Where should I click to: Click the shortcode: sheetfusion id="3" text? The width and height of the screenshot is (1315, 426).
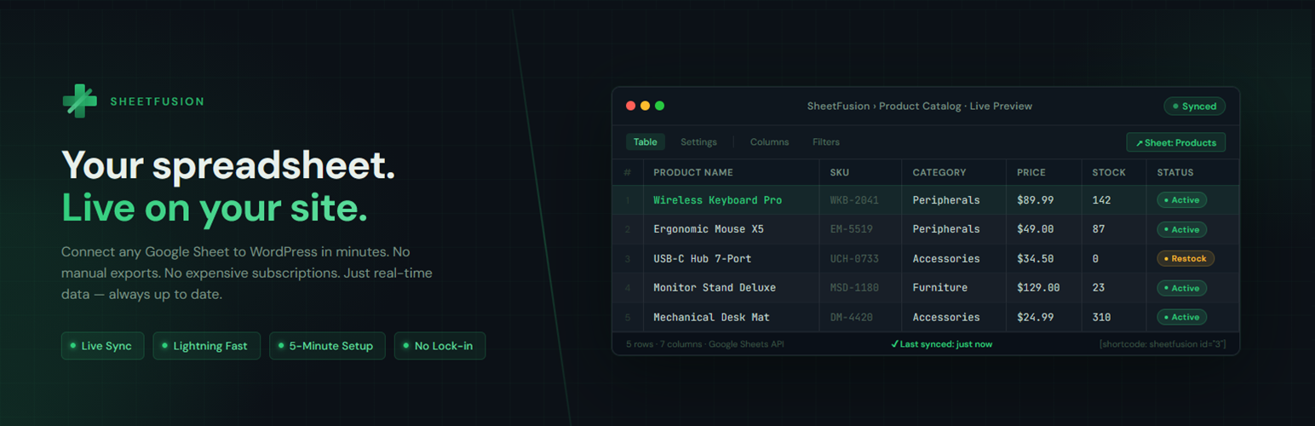pyautogui.click(x=1163, y=344)
